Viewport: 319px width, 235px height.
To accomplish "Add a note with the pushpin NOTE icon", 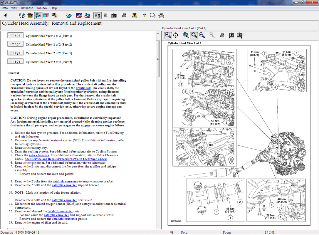I will tap(135, 16).
